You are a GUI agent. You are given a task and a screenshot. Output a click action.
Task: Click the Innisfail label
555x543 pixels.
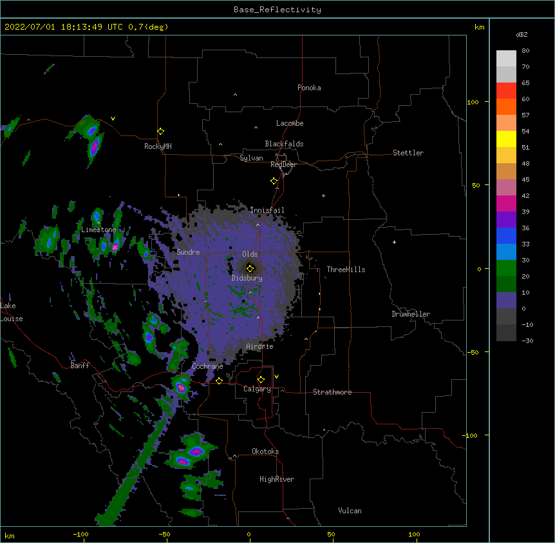tap(267, 210)
